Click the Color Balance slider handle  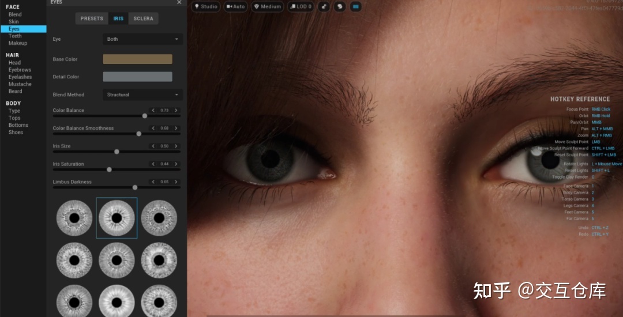tap(145, 116)
